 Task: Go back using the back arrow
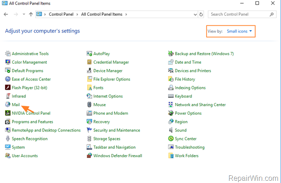pyautogui.click(x=6, y=14)
